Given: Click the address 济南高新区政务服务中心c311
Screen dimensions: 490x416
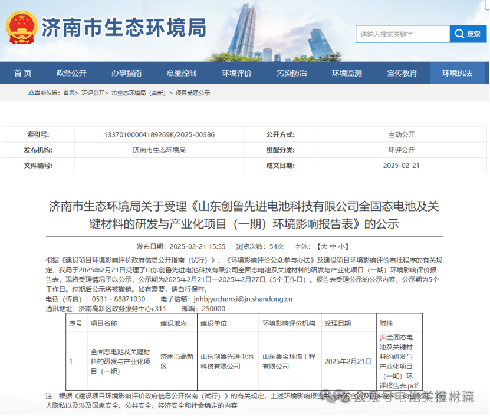Looking at the screenshot, I should 122,309.
